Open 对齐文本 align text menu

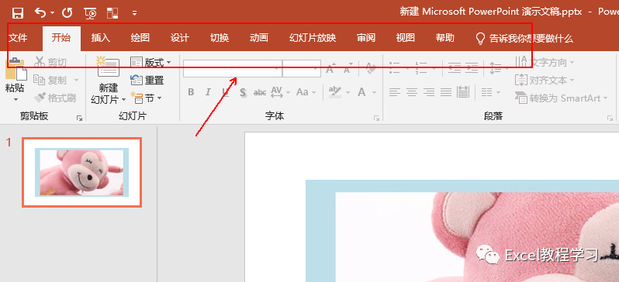point(545,80)
